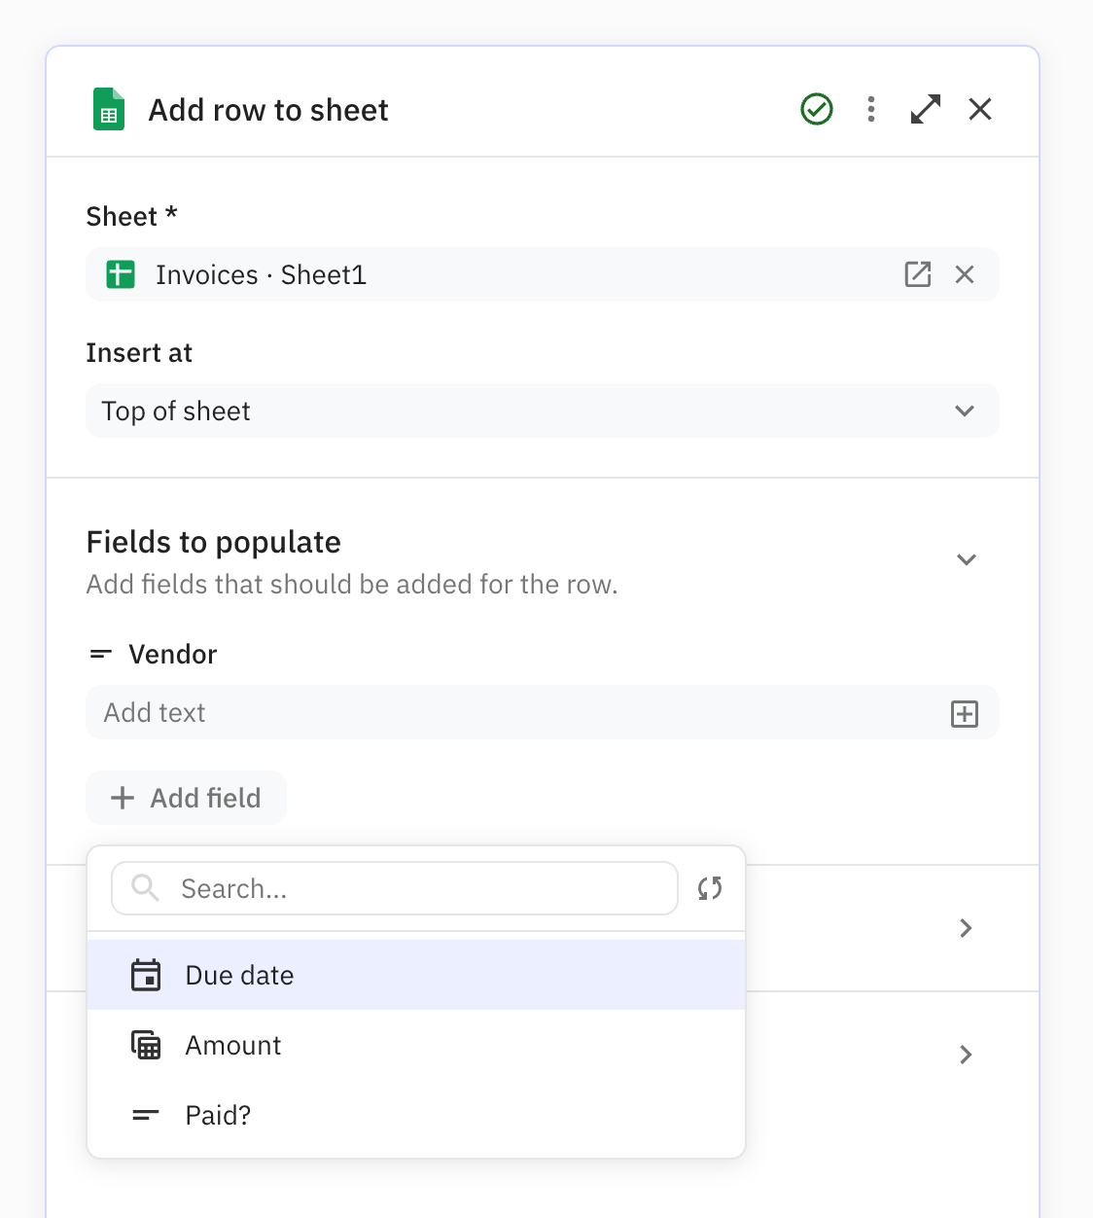1093x1218 pixels.
Task: Open the Insert at dropdown
Action: click(x=543, y=411)
